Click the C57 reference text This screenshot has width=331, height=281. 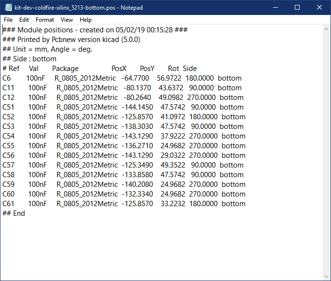[9, 165]
